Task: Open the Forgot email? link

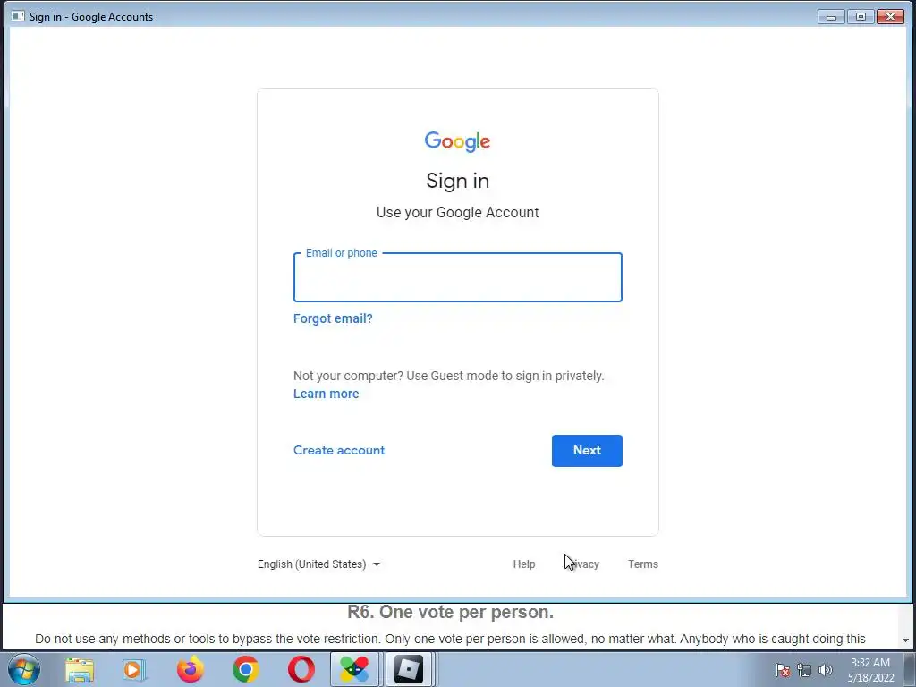Action: pos(333,318)
